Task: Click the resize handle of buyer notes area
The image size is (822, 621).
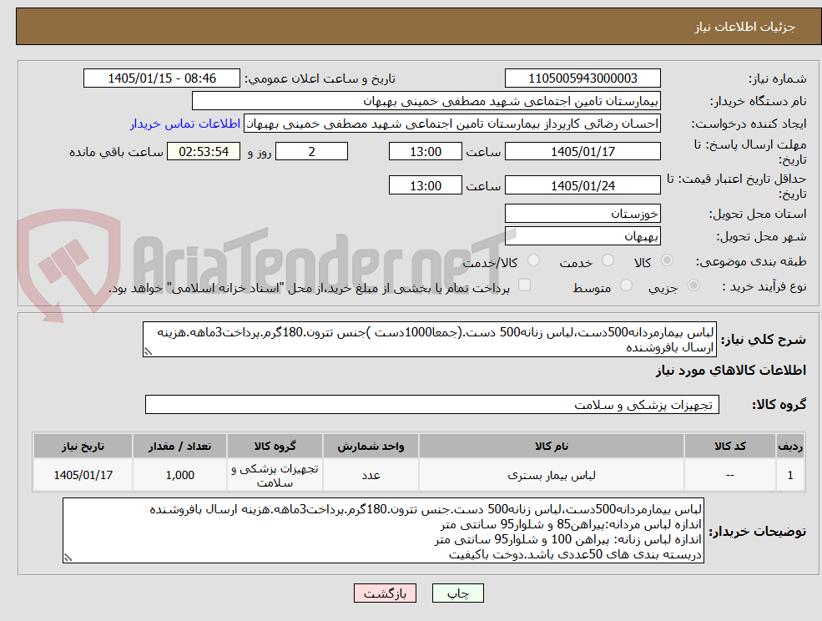Action: (x=68, y=558)
